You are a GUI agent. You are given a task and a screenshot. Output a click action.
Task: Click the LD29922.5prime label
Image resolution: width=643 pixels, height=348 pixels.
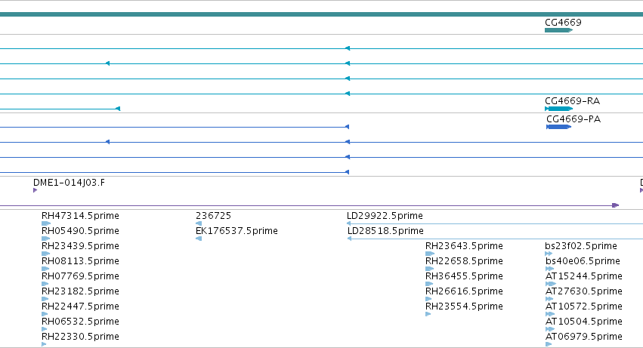click(385, 216)
